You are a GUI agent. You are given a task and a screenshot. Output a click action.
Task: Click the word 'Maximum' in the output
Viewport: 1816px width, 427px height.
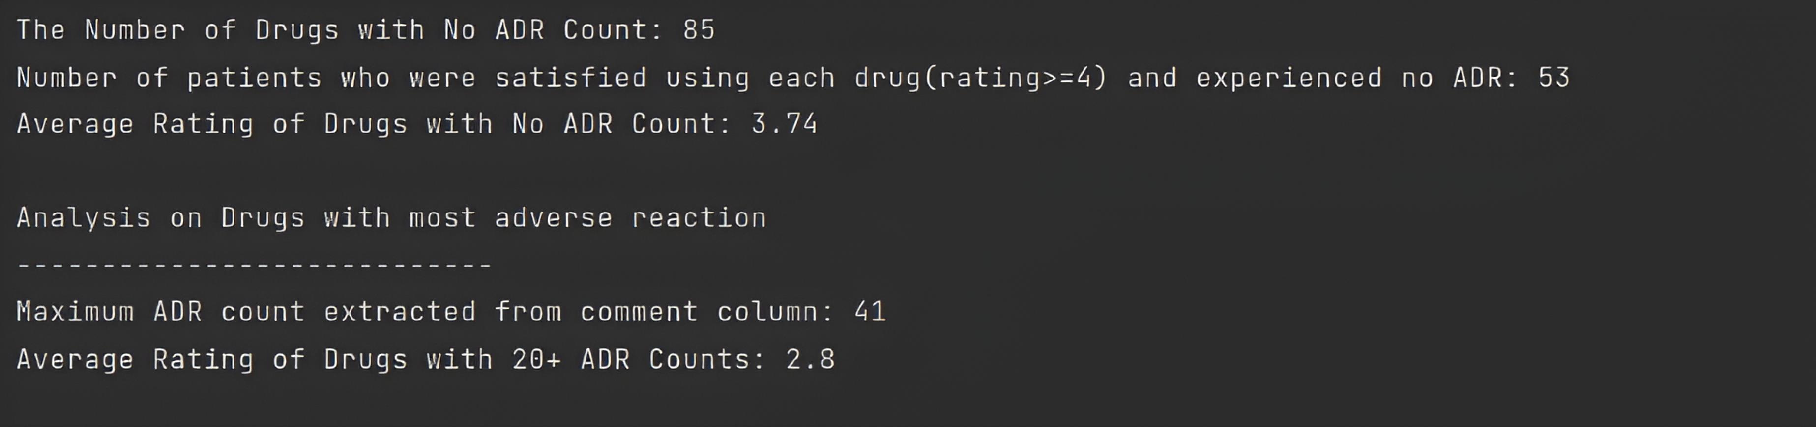coord(75,312)
